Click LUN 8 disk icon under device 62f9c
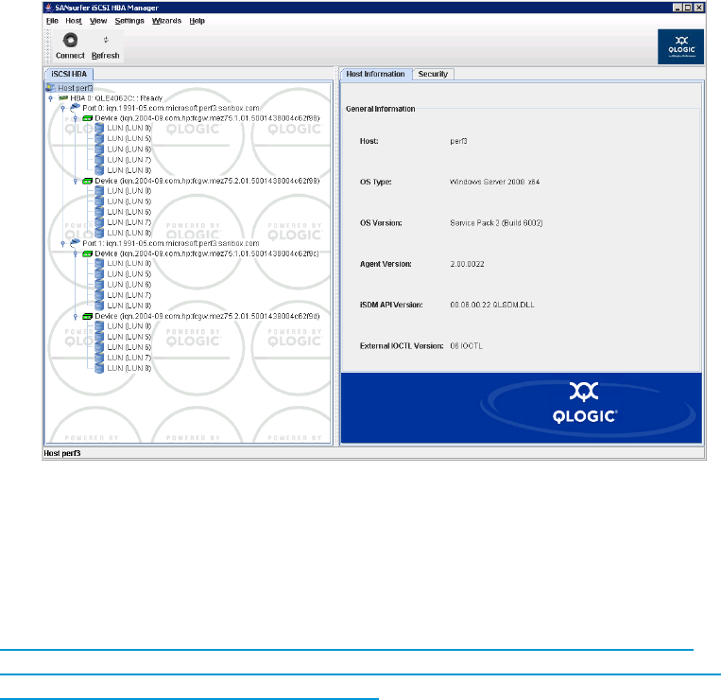Image resolution: width=721 pixels, height=700 pixels. (99, 306)
